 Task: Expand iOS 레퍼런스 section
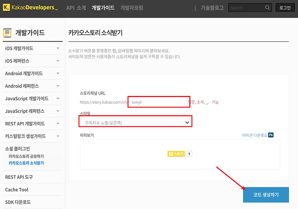(33, 61)
